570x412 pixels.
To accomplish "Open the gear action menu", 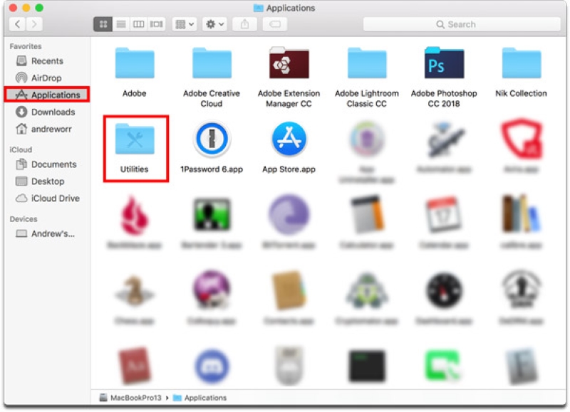I will 215,24.
